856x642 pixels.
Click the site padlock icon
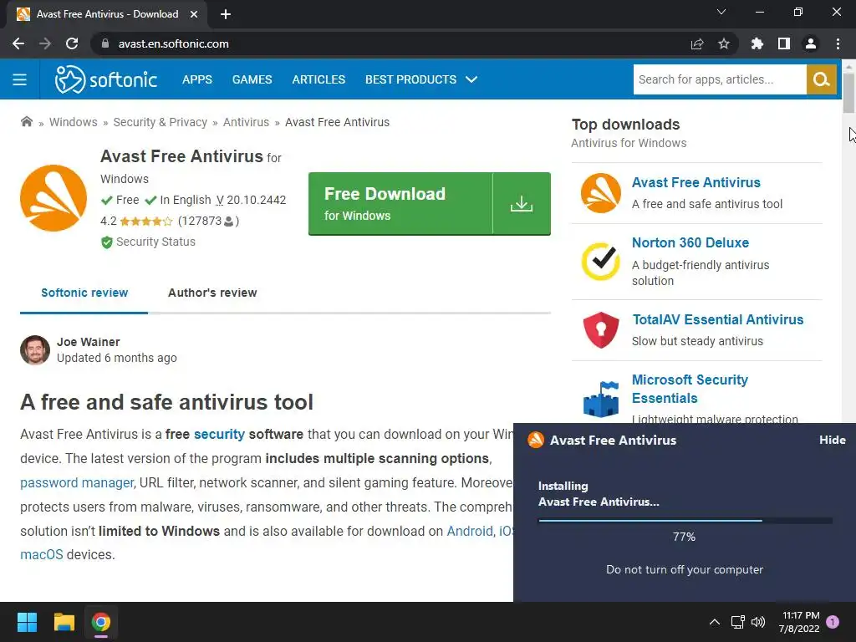(x=105, y=43)
